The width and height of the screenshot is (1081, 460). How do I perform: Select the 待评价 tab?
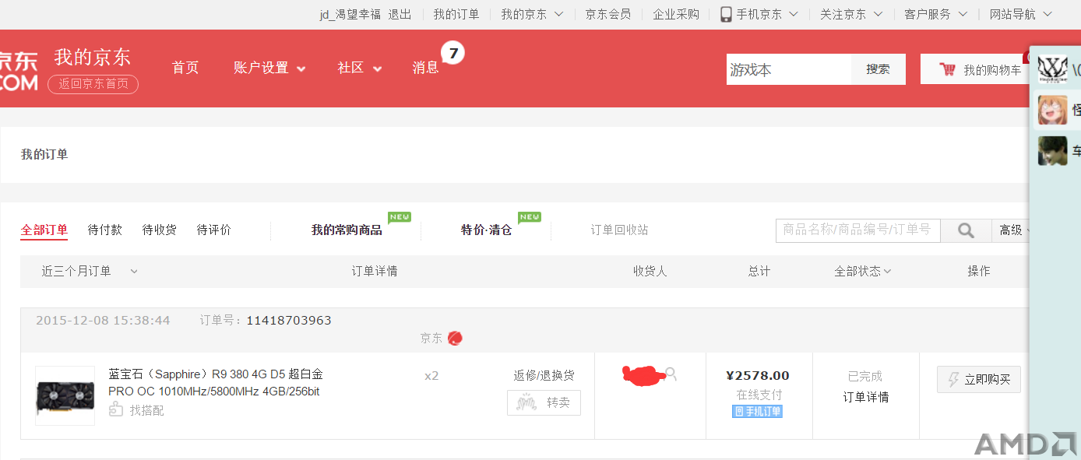point(214,230)
